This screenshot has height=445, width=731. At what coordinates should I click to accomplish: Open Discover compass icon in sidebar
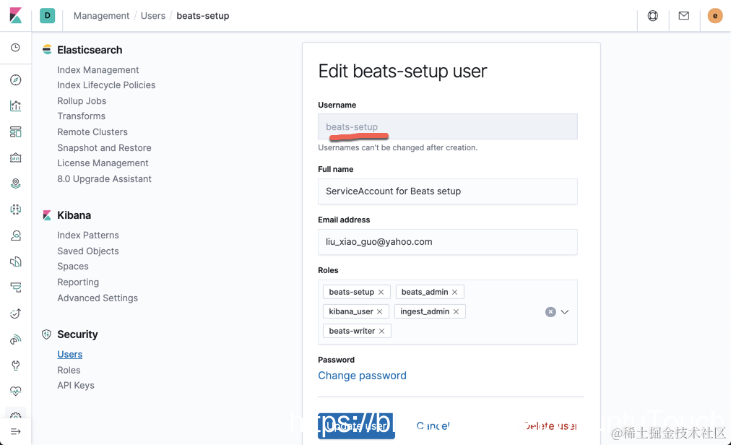pos(15,79)
